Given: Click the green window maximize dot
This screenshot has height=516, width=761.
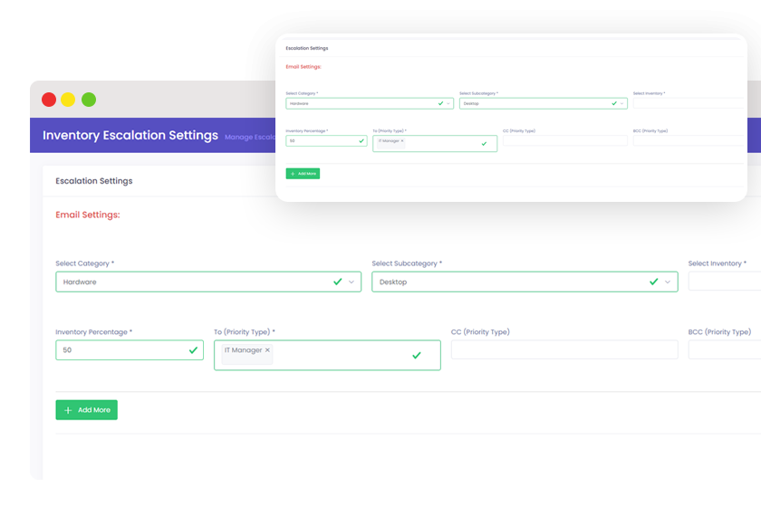Looking at the screenshot, I should 89,100.
